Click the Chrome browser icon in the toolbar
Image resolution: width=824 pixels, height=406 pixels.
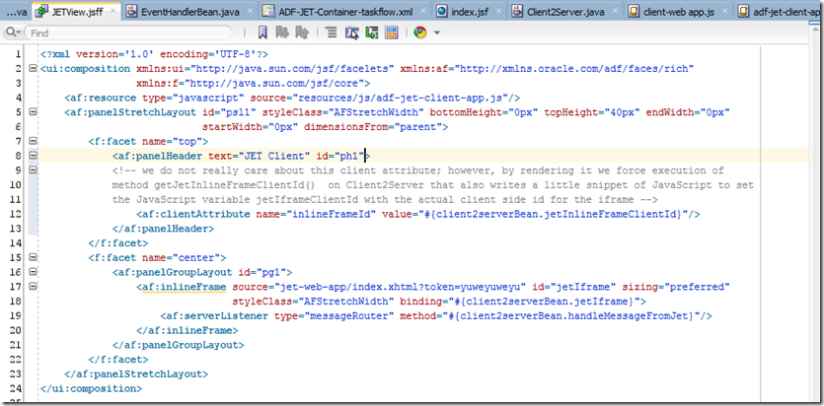420,33
